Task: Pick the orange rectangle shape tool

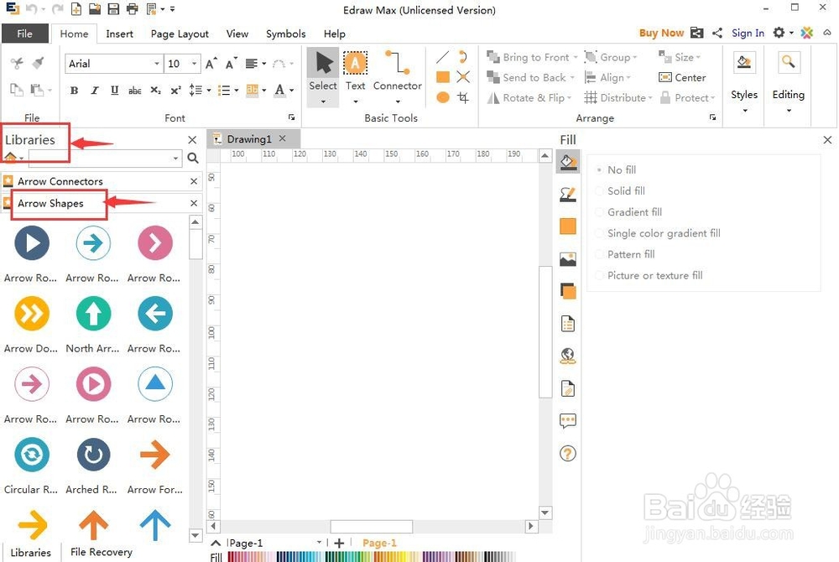Action: pyautogui.click(x=442, y=77)
